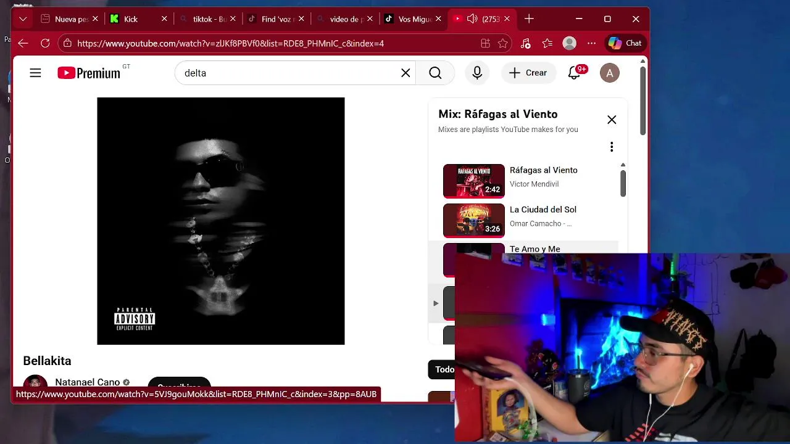Viewport: 790px width, 444px height.
Task: Select the 'Todo' filter chip
Action: tap(442, 369)
